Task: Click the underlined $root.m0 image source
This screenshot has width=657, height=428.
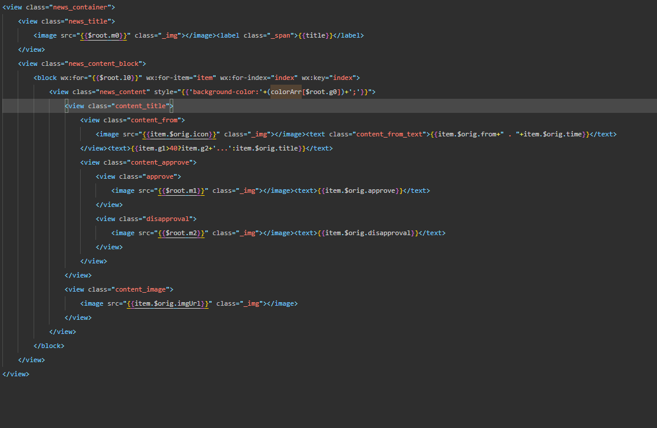Action: coord(107,35)
